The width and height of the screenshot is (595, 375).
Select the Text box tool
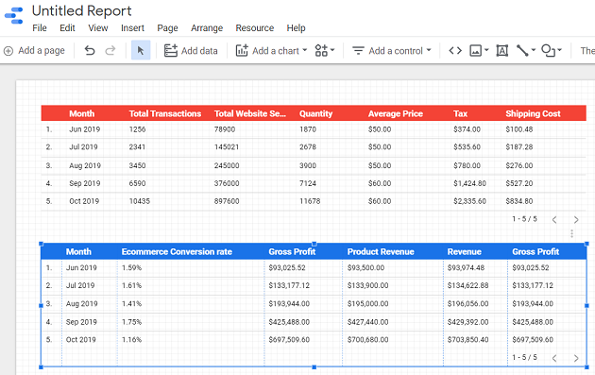[502, 50]
